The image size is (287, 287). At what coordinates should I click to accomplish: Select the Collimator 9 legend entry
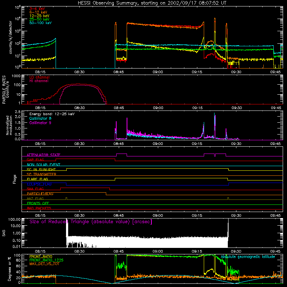point(40,123)
